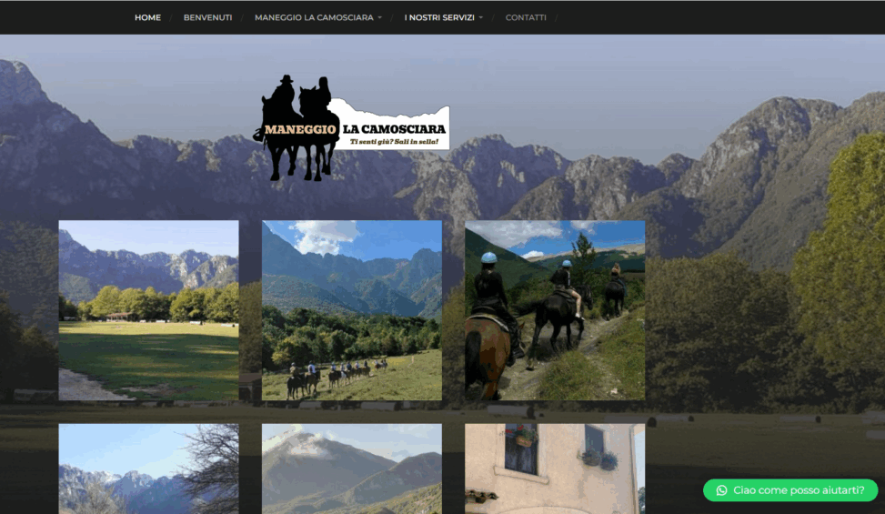
Task: Click the Maneggio La Camosciara horse logo
Action: click(x=351, y=128)
